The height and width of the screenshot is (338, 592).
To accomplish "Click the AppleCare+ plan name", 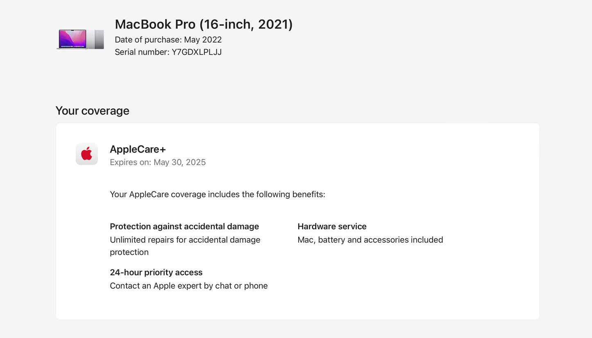I will pos(138,149).
